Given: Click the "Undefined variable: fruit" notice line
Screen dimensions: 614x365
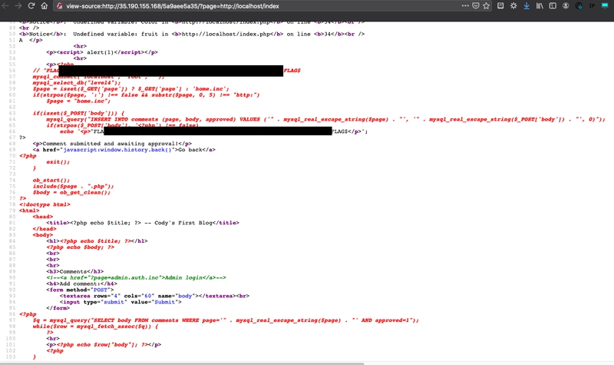Looking at the screenshot, I should point(192,34).
